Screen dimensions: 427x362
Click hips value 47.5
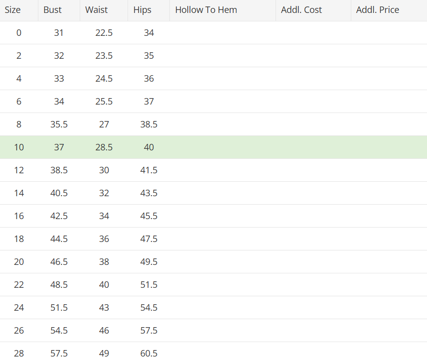point(148,239)
